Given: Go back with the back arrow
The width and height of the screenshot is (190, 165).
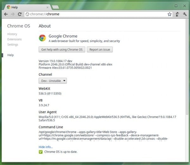Looking at the screenshot, I should coord(6,14).
